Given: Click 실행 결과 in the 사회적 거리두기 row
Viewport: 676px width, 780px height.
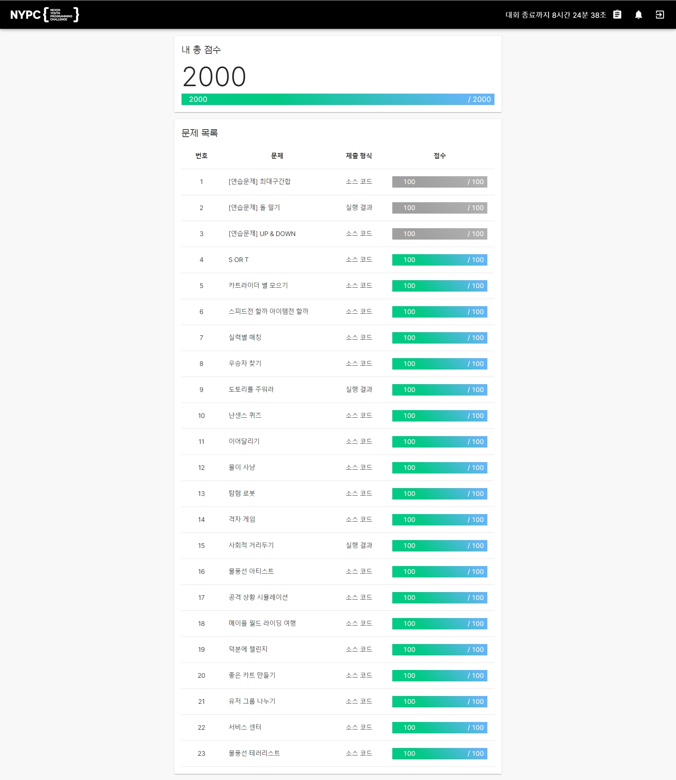Looking at the screenshot, I should click(x=359, y=545).
